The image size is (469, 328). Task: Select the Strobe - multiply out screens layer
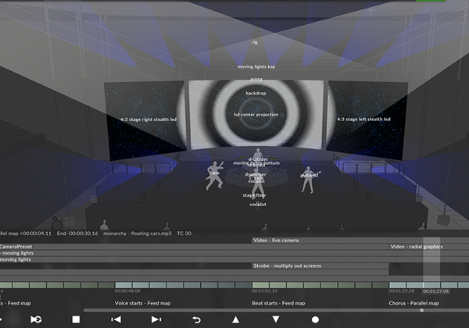pyautogui.click(x=286, y=266)
